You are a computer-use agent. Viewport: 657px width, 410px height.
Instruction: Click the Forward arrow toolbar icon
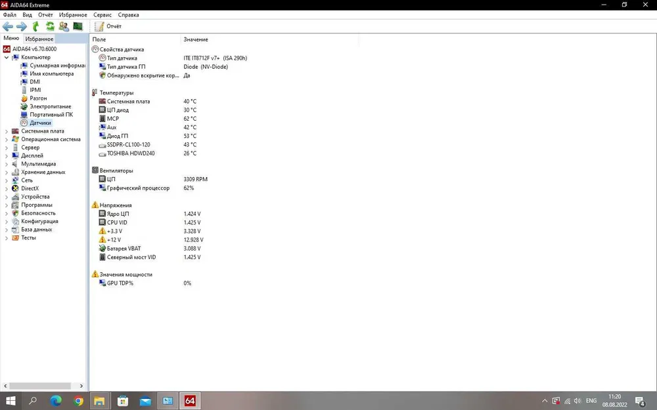[22, 26]
